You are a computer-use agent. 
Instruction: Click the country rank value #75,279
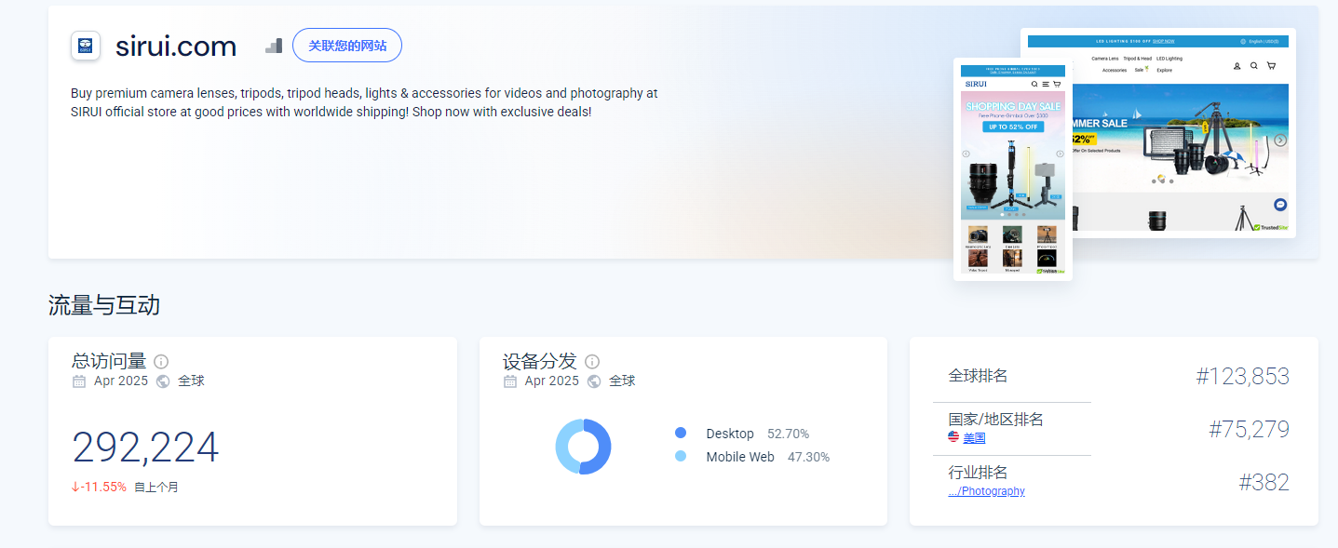pos(1249,429)
